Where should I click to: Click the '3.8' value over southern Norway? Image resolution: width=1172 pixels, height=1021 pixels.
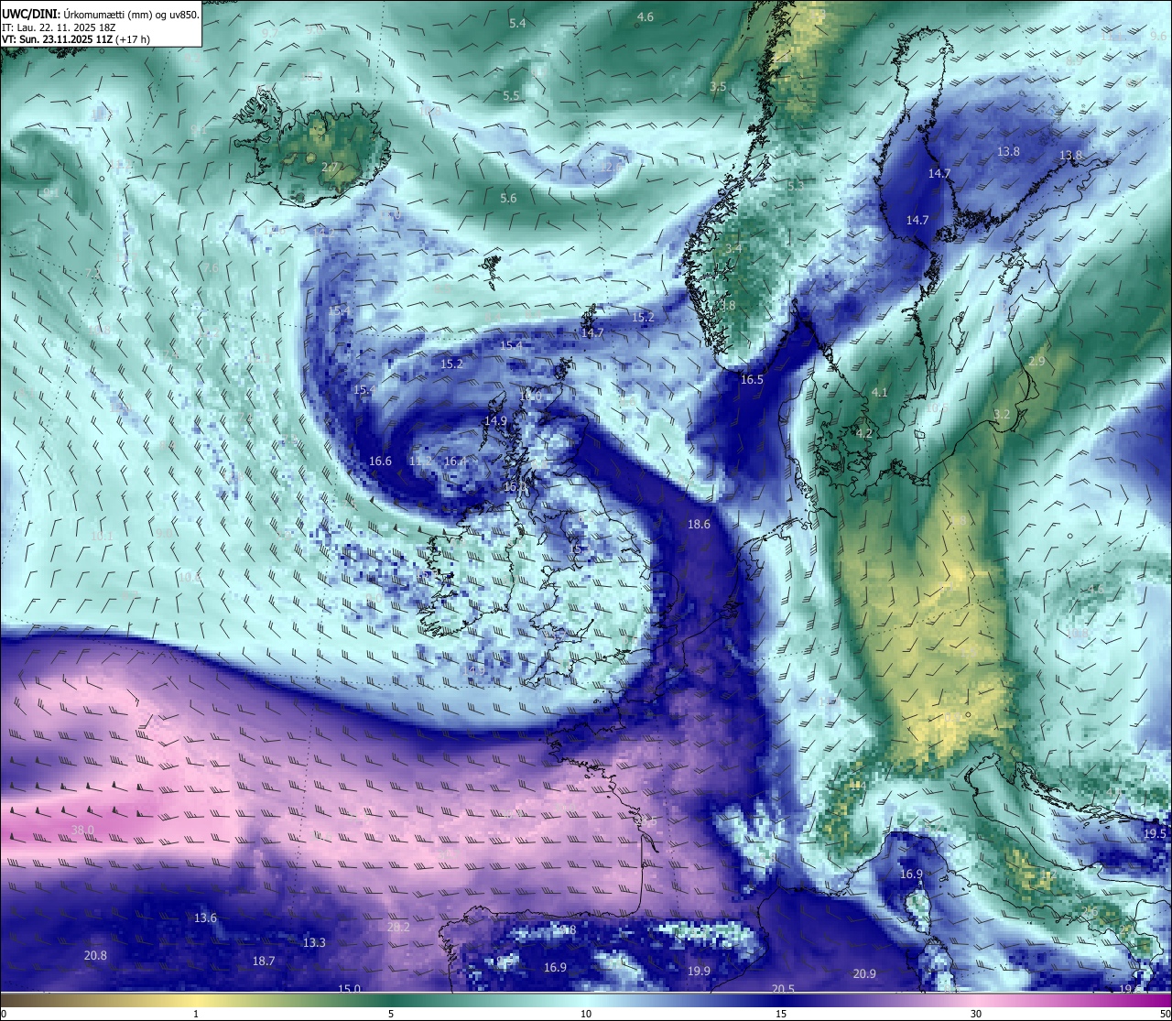pos(727,305)
